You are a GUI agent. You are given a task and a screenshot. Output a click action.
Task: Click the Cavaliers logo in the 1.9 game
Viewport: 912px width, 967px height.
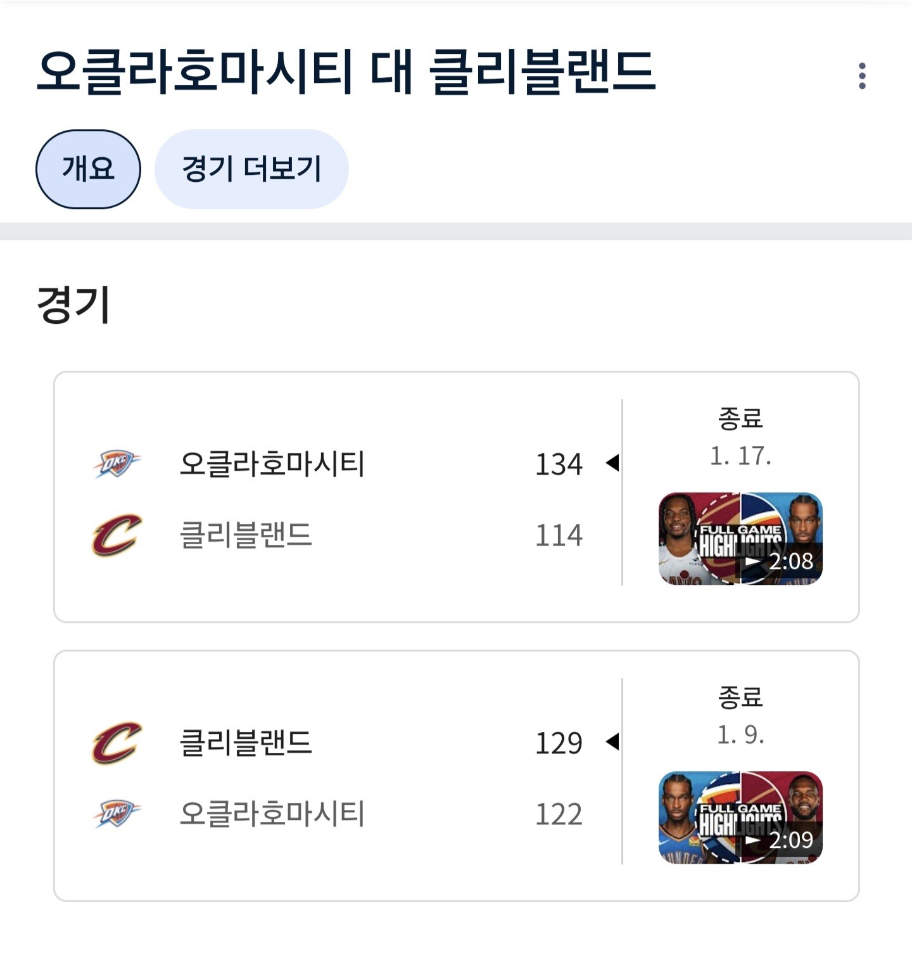(117, 743)
